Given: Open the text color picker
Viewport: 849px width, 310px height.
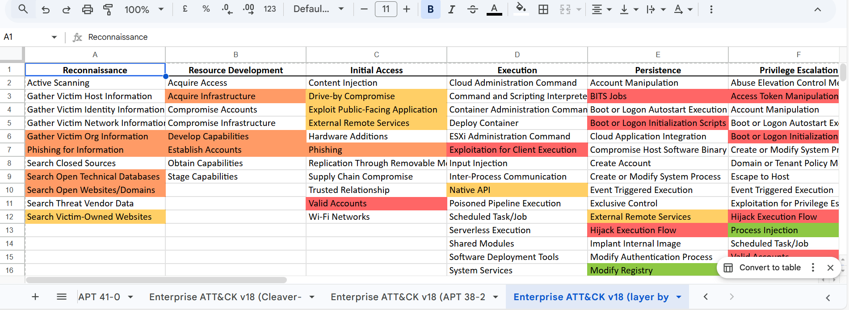Looking at the screenshot, I should point(494,9).
